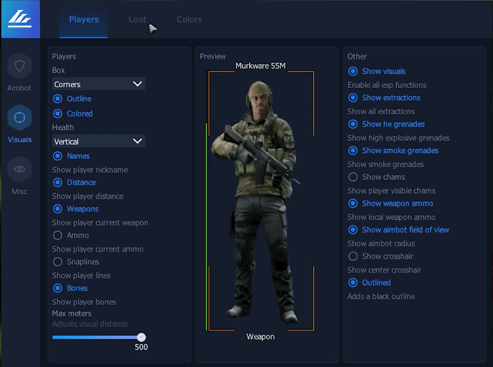
Task: Expand the Box style dropdown showing Corners
Action: coord(98,84)
